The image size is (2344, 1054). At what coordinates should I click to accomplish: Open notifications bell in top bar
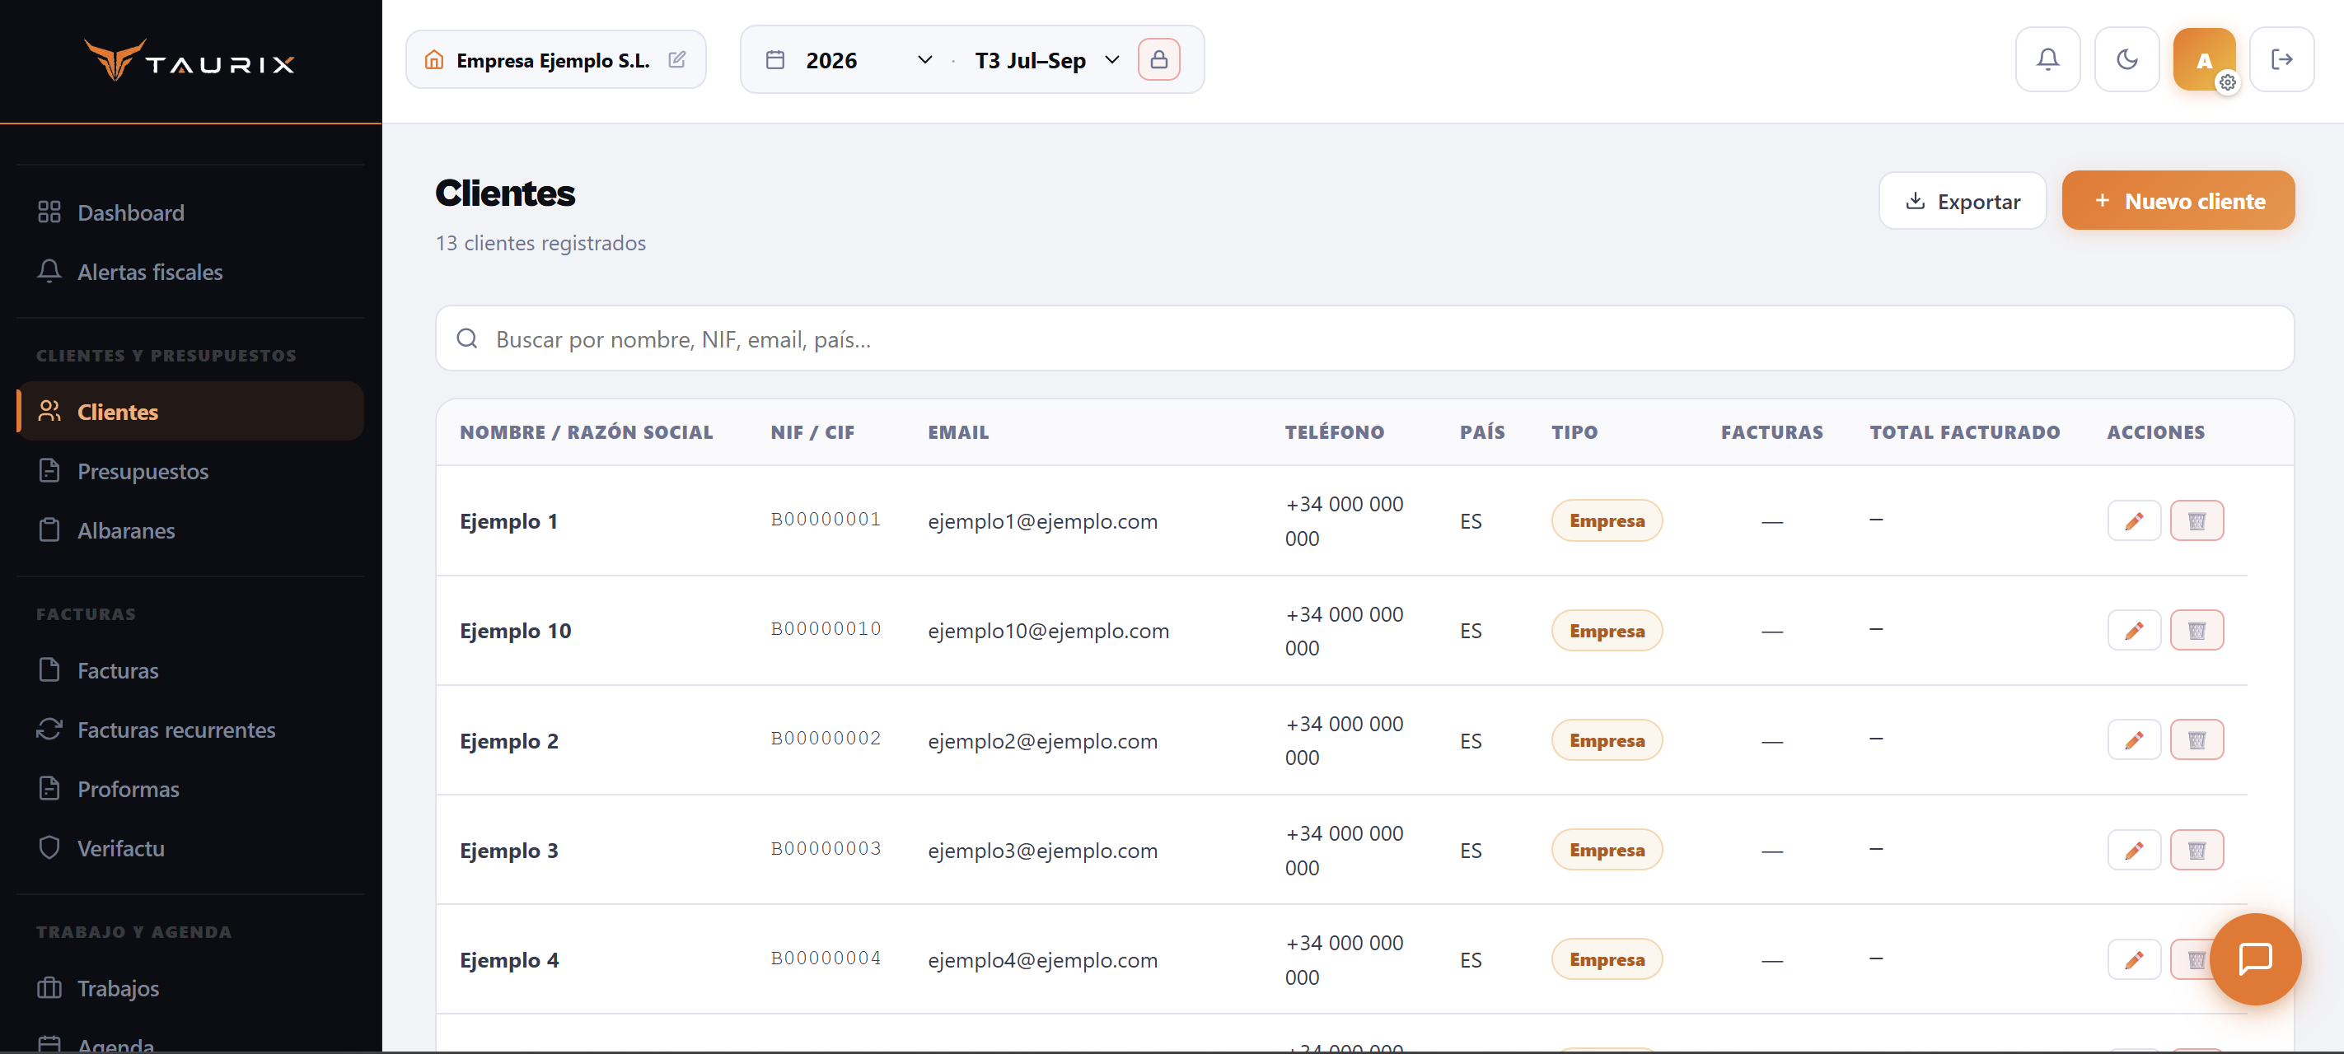tap(2047, 60)
